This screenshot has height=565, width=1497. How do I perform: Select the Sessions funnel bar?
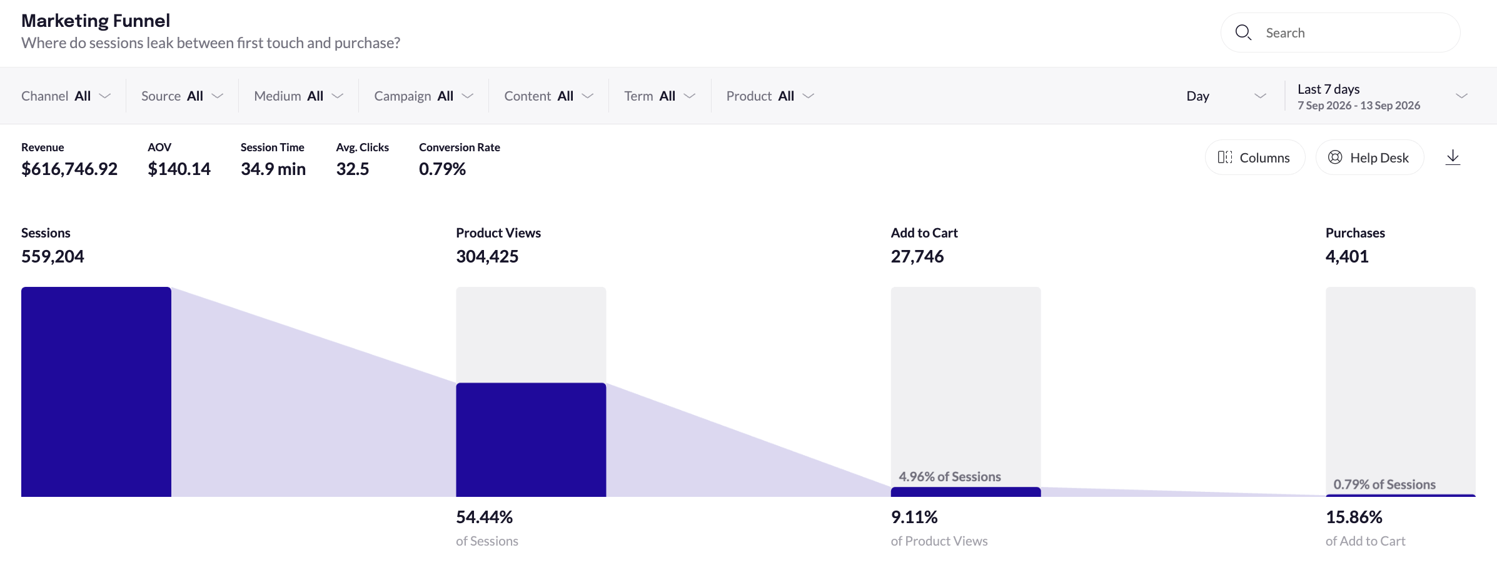pyautogui.click(x=96, y=392)
